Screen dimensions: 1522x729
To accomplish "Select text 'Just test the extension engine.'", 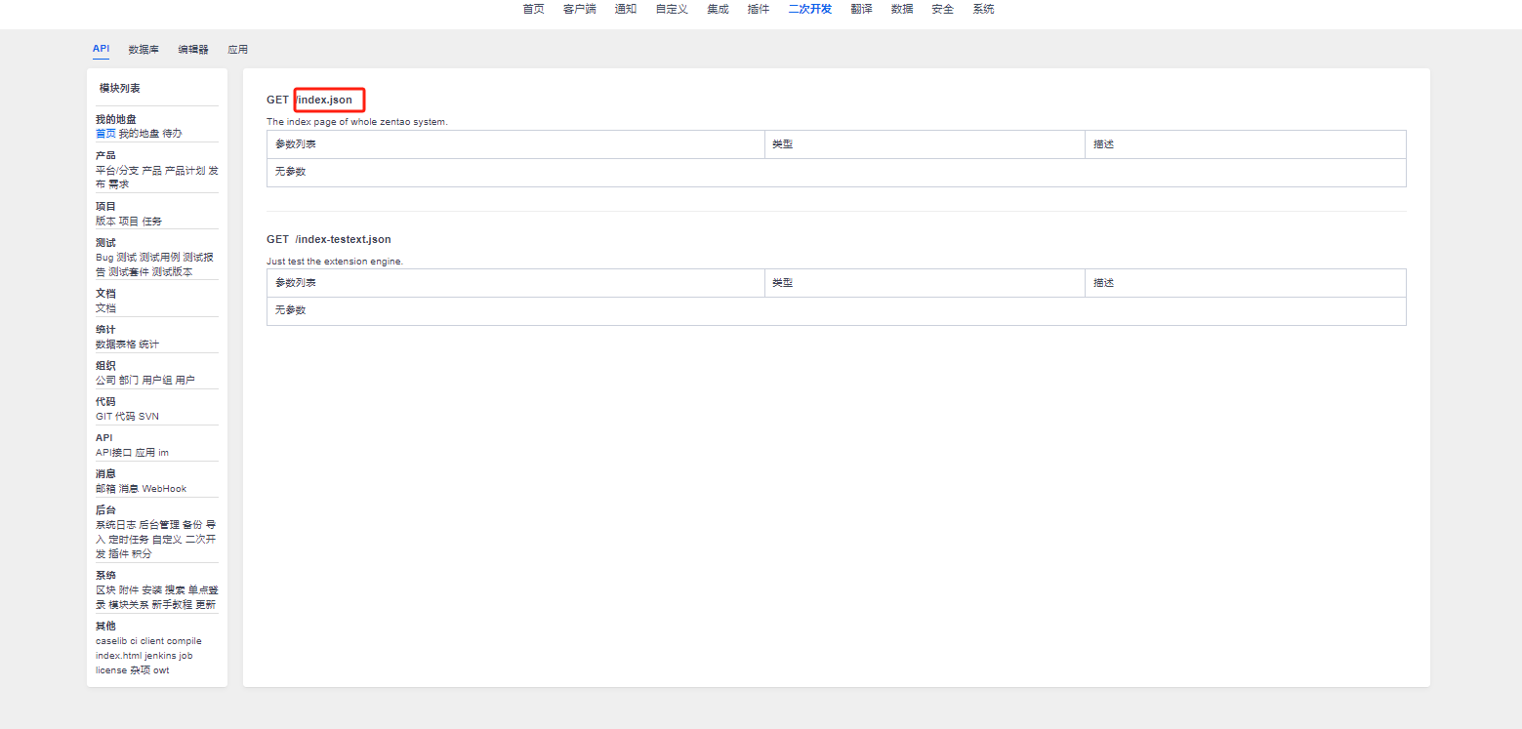I will click(x=335, y=262).
